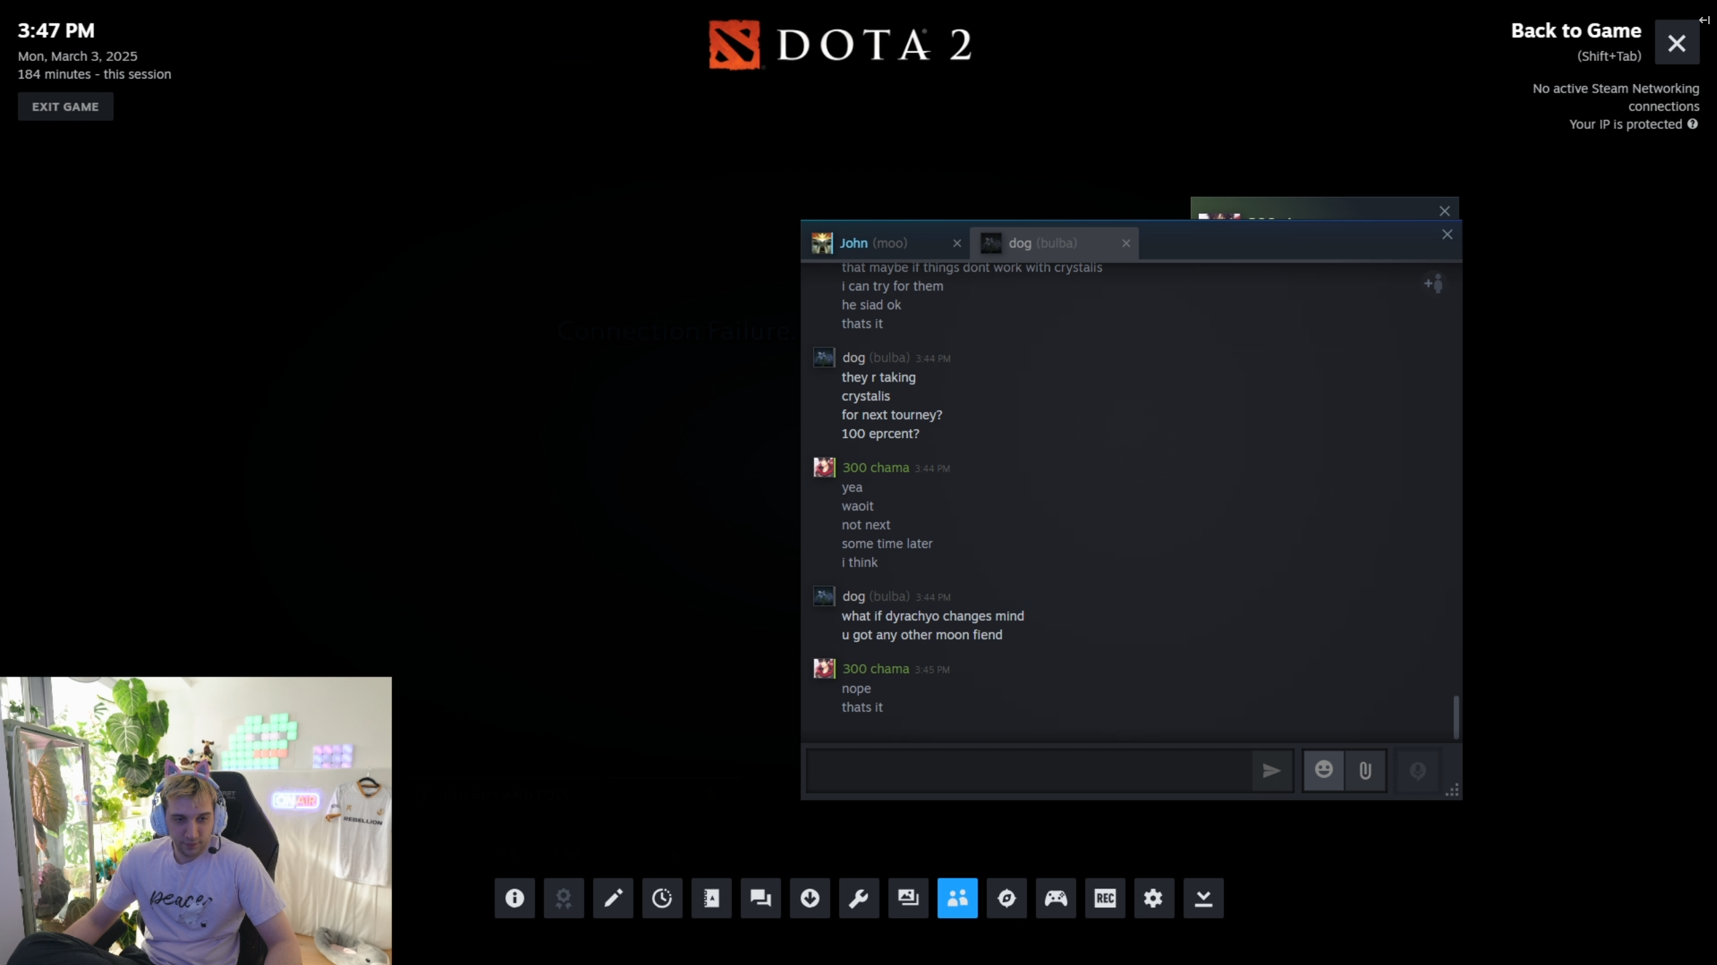The height and width of the screenshot is (965, 1717).
Task: Open the Guides book icon
Action: [x=711, y=897]
